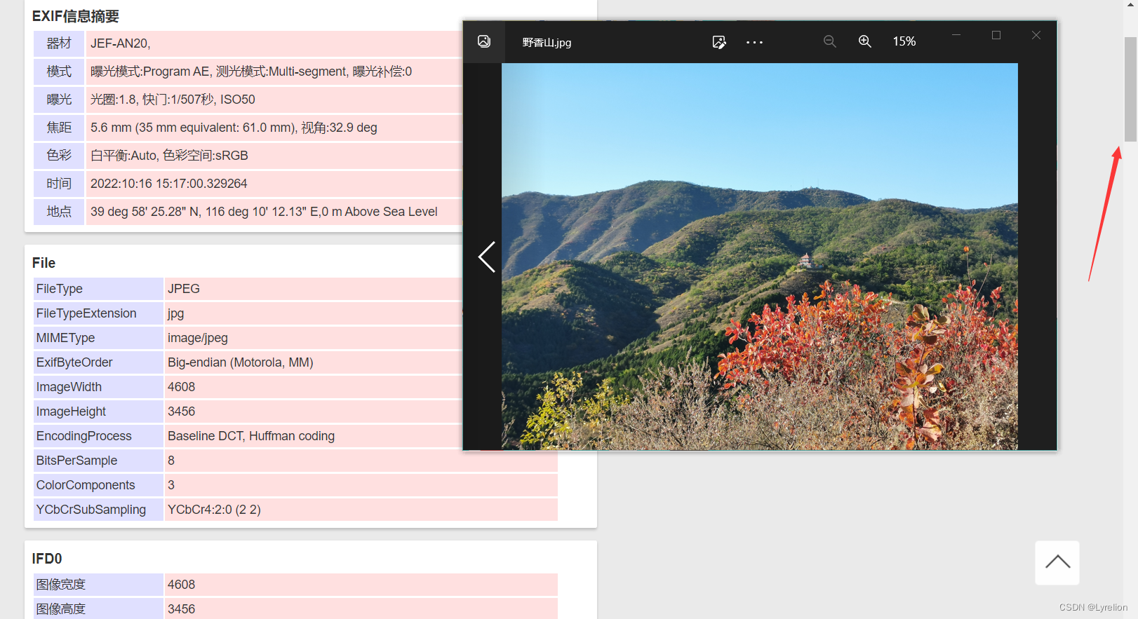The width and height of the screenshot is (1138, 619).
Task: Go to the previous photo using the left arrow
Action: (487, 257)
